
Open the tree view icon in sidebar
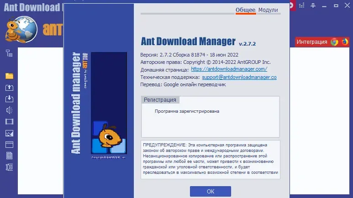[x=9, y=53]
